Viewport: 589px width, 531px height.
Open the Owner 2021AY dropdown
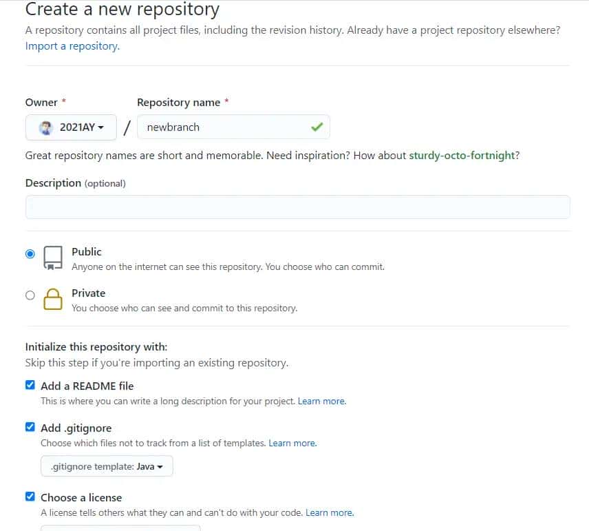[x=72, y=127]
